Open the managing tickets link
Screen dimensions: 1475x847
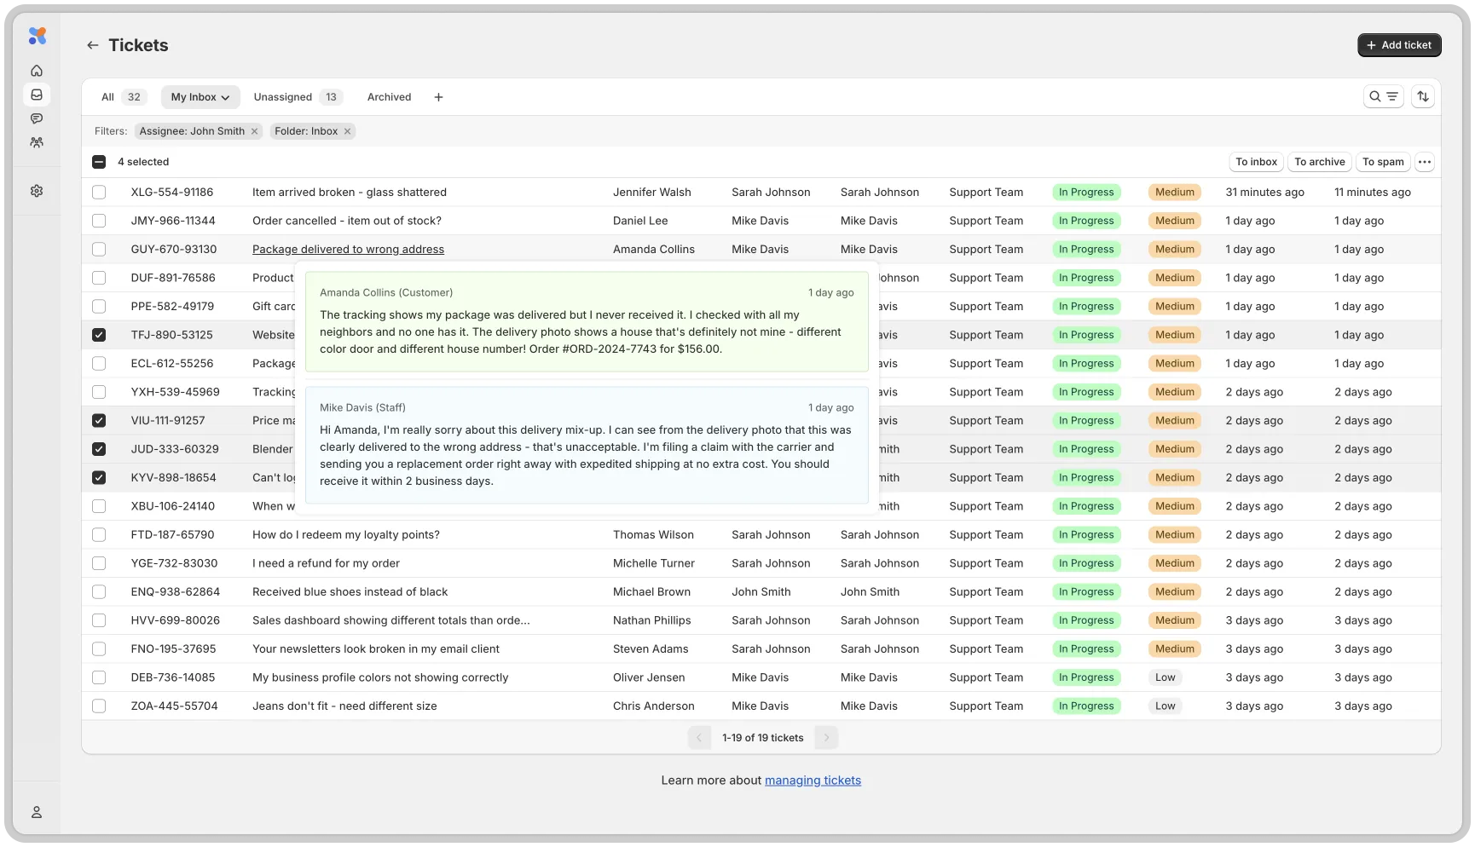click(x=813, y=780)
